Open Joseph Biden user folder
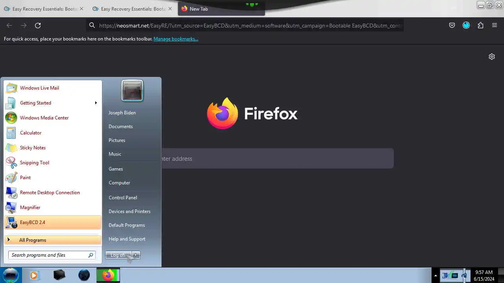 pos(122,113)
